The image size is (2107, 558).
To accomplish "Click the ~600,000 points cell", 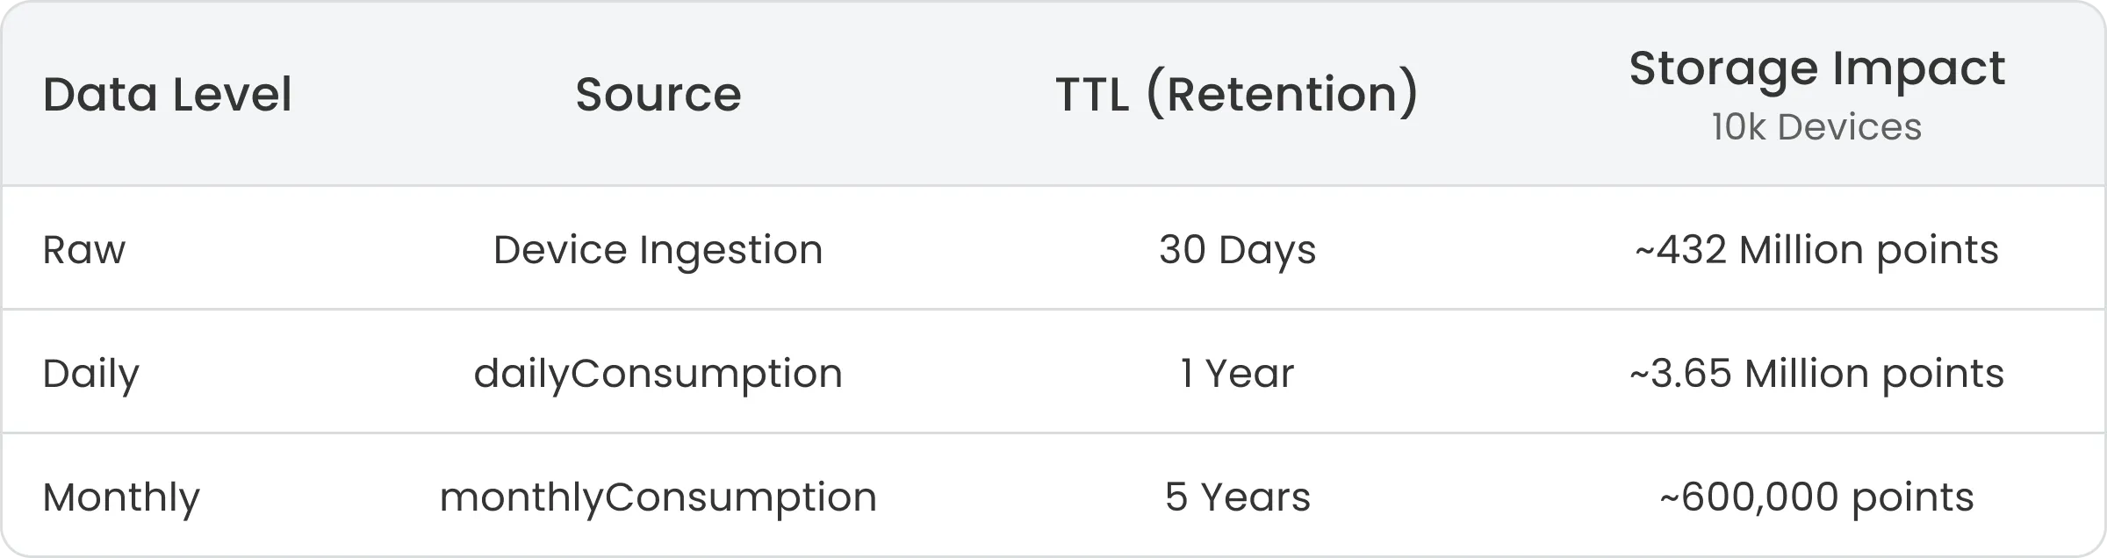I will click(1816, 497).
